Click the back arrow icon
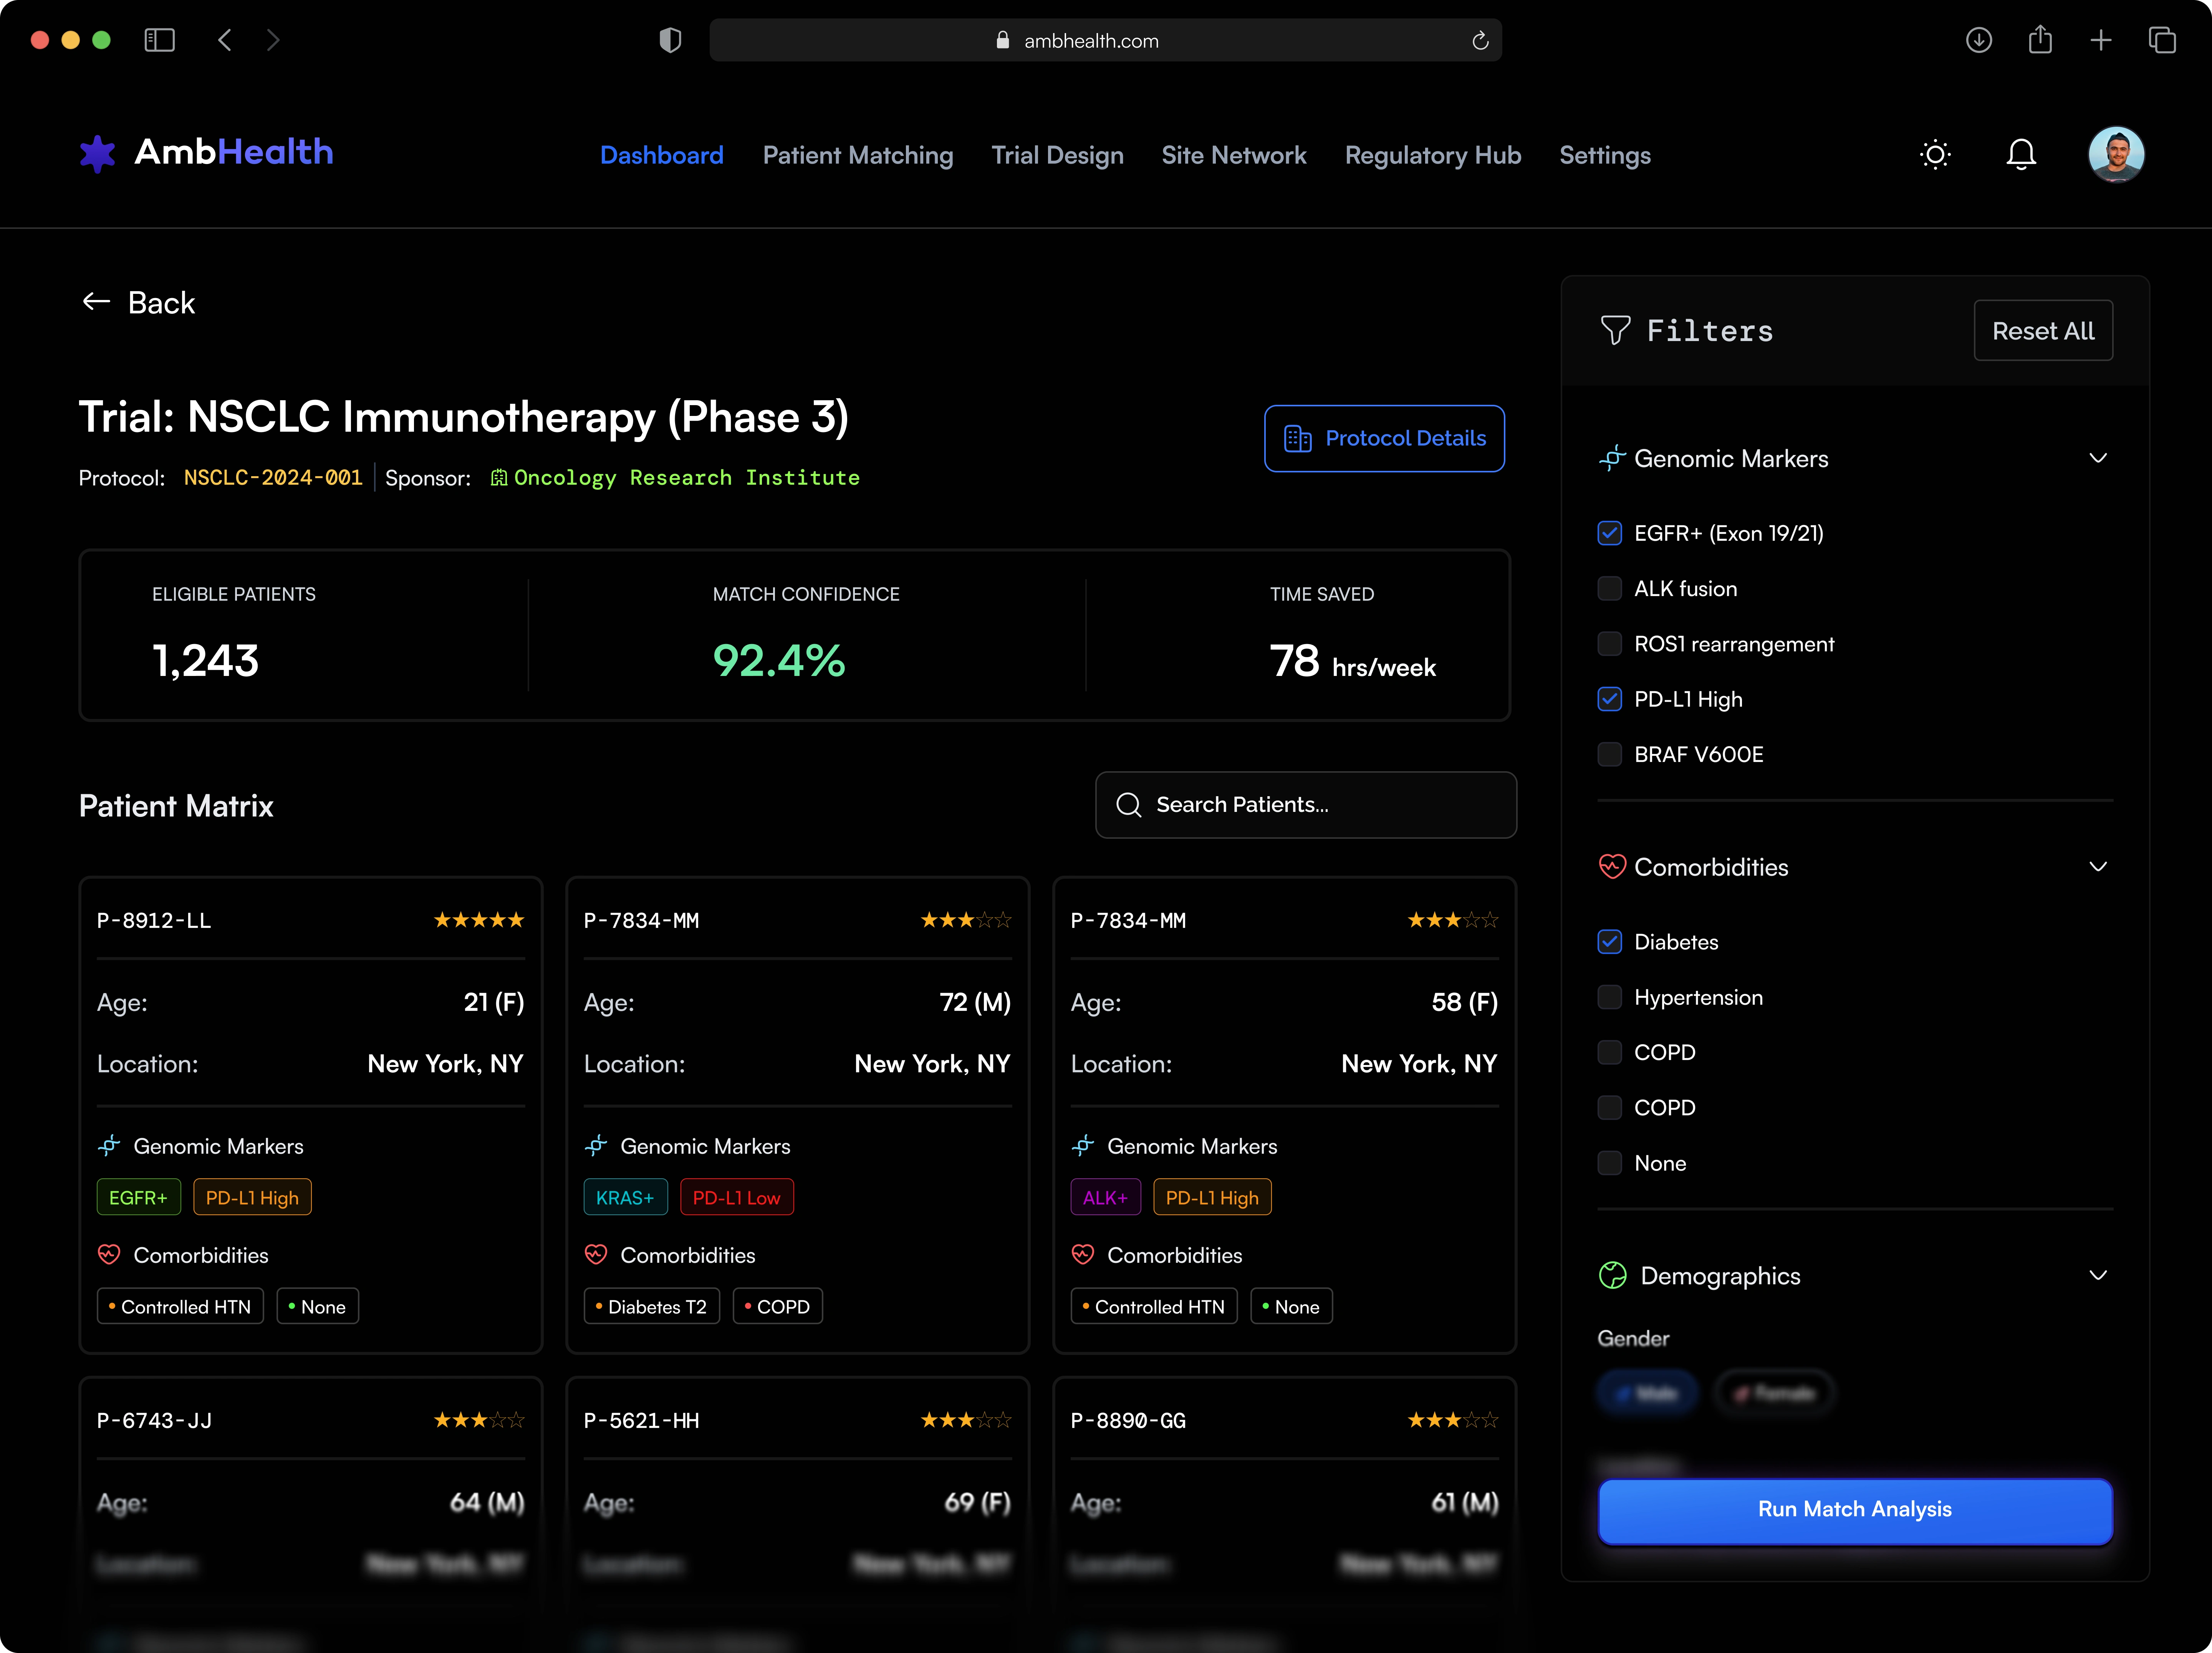Image resolution: width=2212 pixels, height=1653 pixels. [96, 302]
